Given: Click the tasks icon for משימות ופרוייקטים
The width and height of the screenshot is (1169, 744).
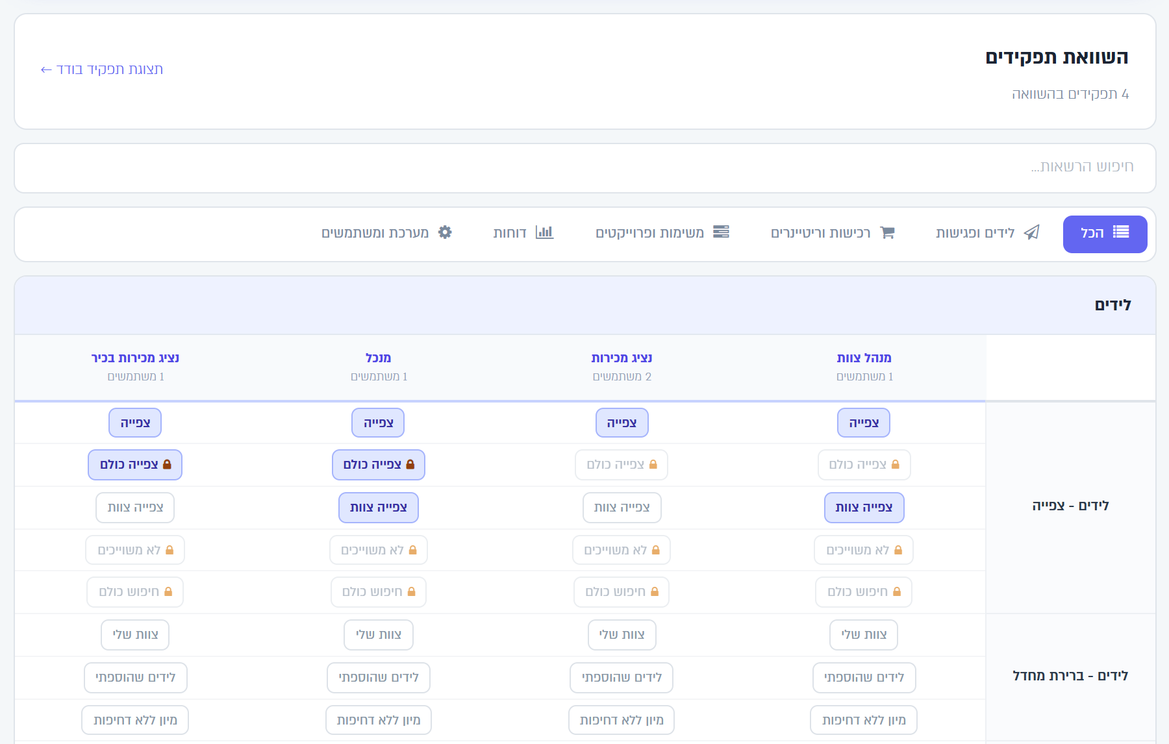Looking at the screenshot, I should click(721, 232).
